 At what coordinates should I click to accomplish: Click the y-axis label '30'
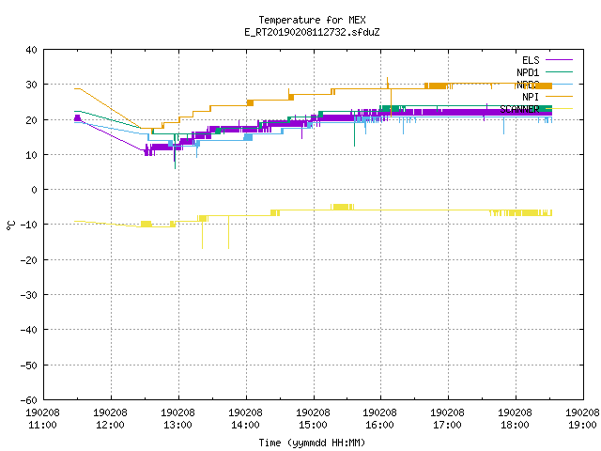click(x=31, y=85)
